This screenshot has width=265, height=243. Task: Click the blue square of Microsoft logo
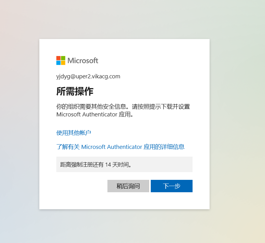pyautogui.click(x=59, y=63)
